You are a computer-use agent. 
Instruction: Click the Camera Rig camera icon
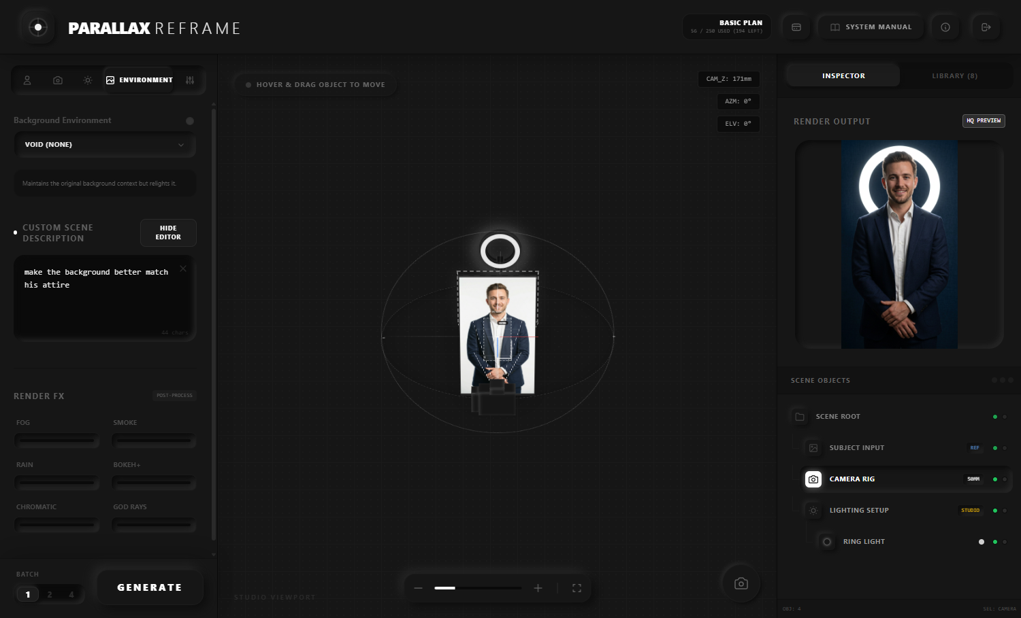[x=813, y=479]
